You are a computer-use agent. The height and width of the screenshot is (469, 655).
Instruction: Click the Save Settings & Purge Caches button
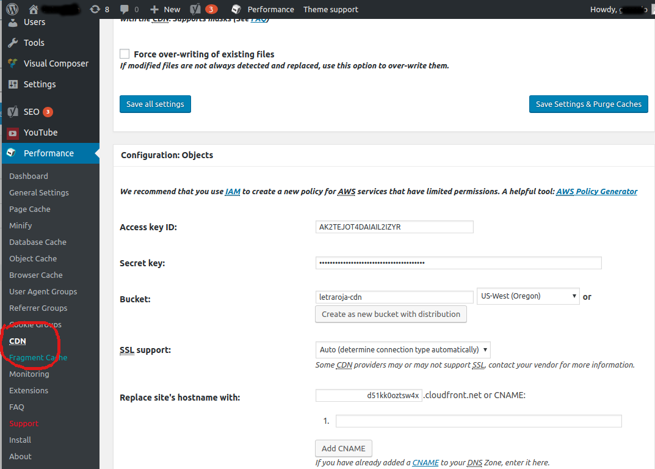click(x=588, y=104)
